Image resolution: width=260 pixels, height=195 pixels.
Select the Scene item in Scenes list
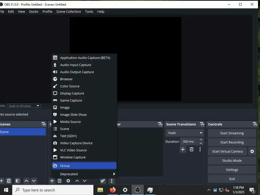[23, 132]
